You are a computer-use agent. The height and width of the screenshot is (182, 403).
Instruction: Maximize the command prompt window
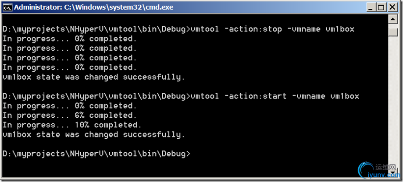[381, 7]
